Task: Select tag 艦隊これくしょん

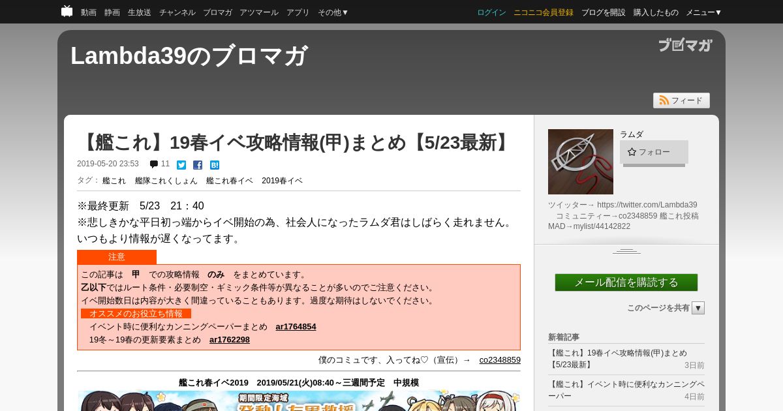Action: click(166, 181)
